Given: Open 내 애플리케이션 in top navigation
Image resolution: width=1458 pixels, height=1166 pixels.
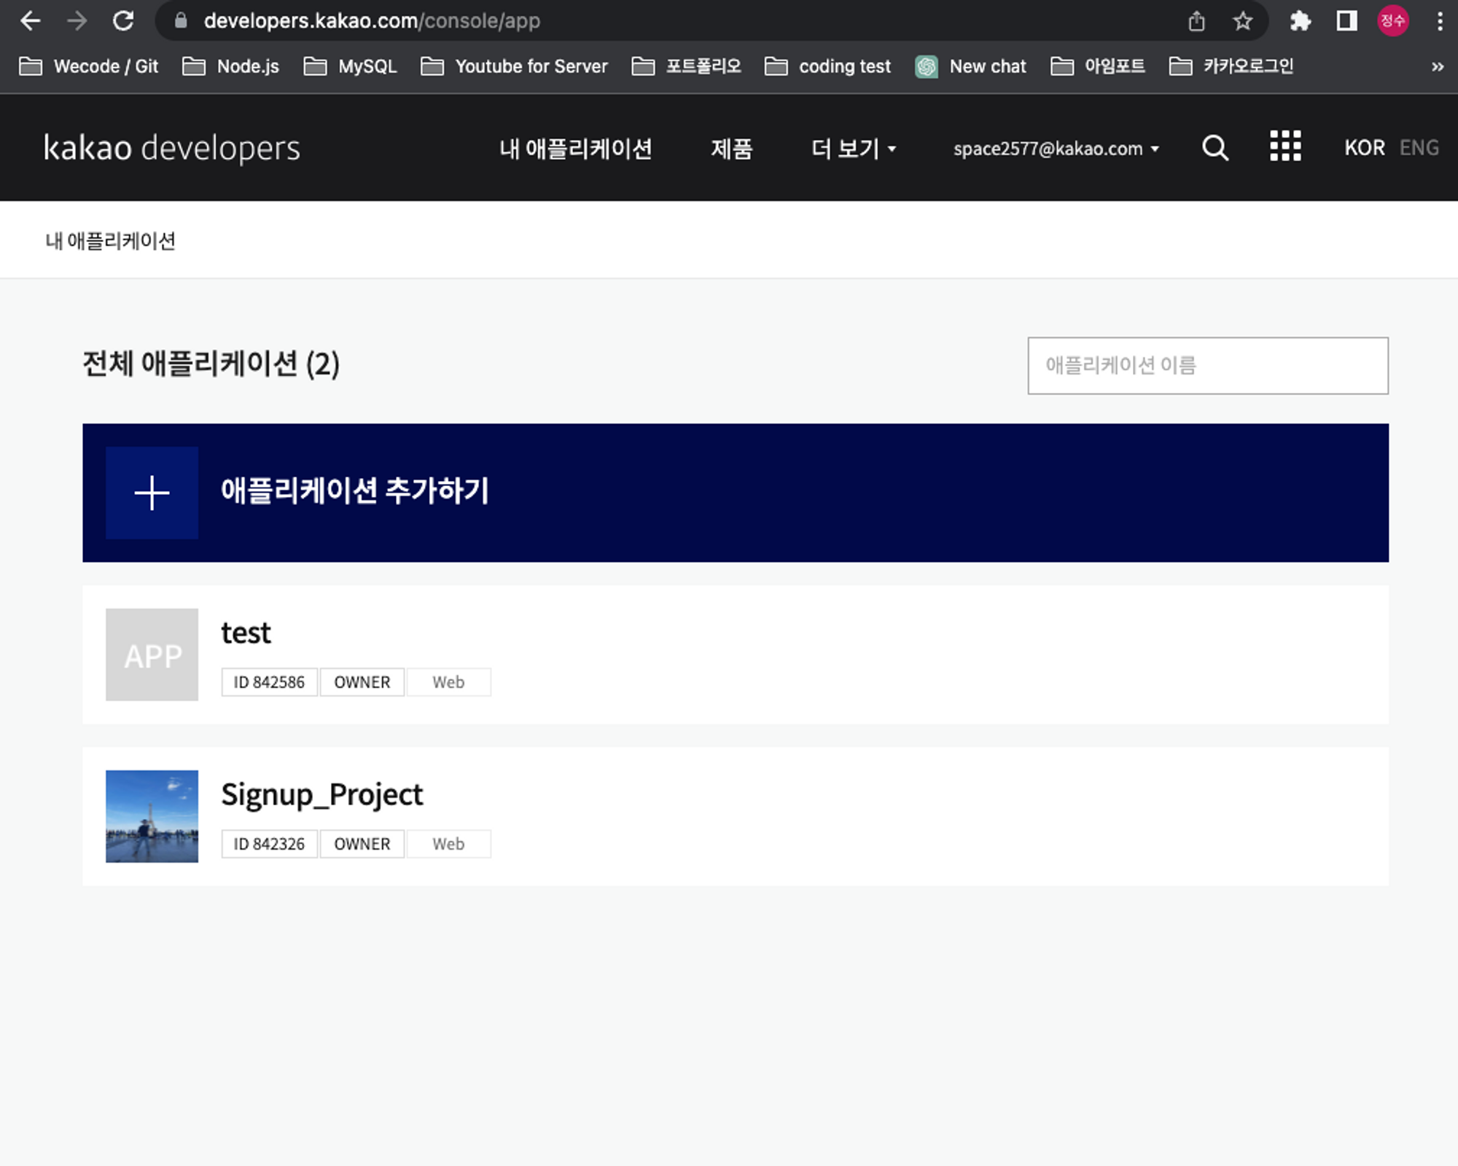Looking at the screenshot, I should click(575, 149).
